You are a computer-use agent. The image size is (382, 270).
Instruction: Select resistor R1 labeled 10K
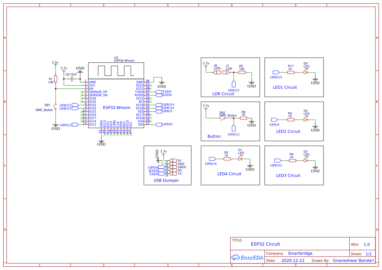(56, 79)
